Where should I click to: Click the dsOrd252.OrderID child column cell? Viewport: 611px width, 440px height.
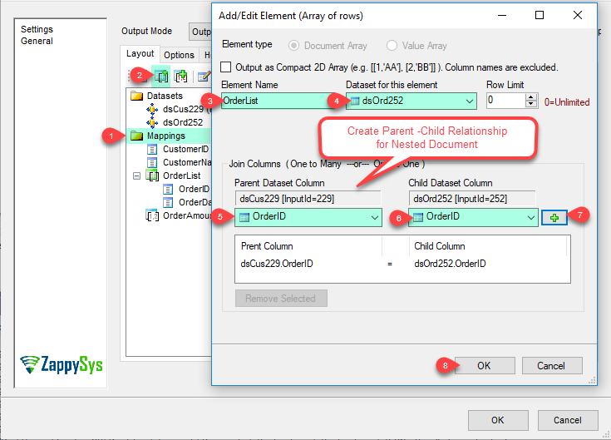click(x=450, y=264)
